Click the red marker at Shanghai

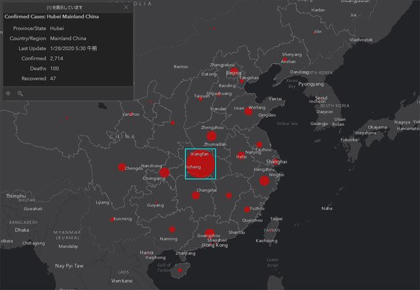[x=275, y=162]
